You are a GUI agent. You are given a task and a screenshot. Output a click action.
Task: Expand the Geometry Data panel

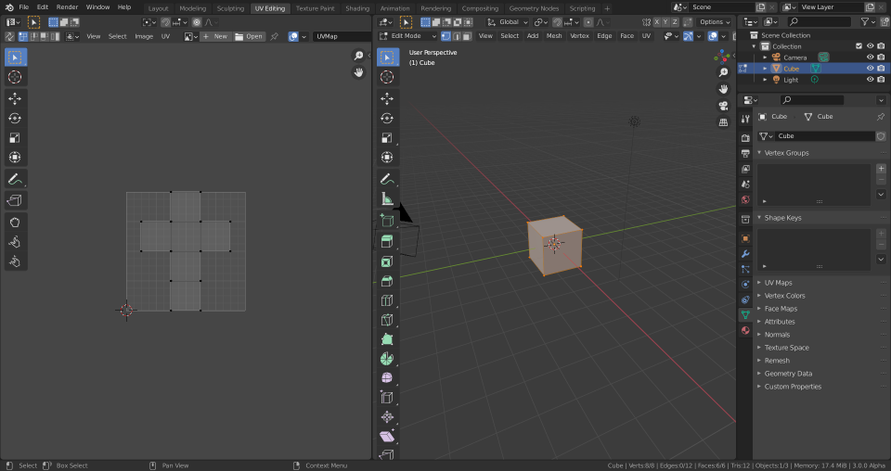point(787,374)
